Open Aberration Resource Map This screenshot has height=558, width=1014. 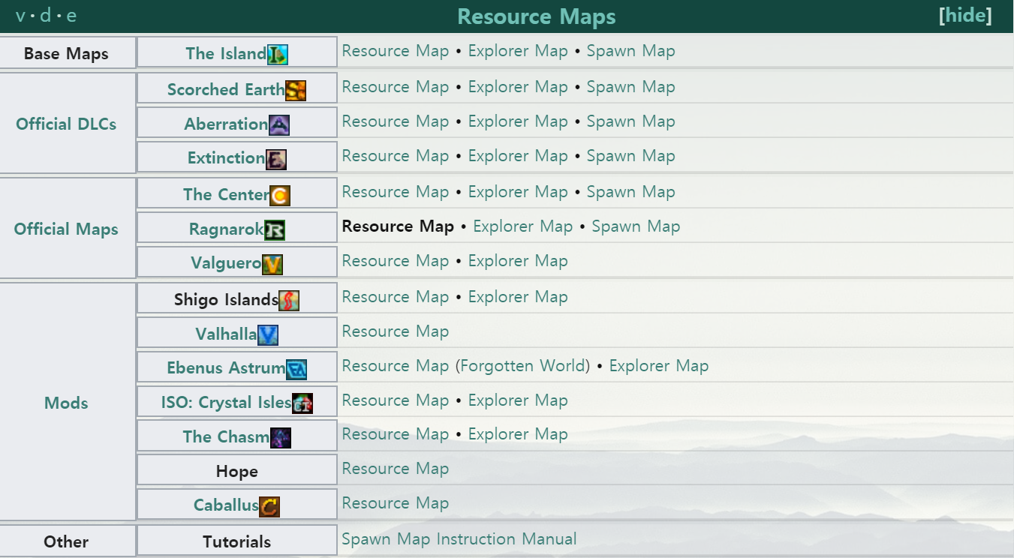tap(396, 121)
